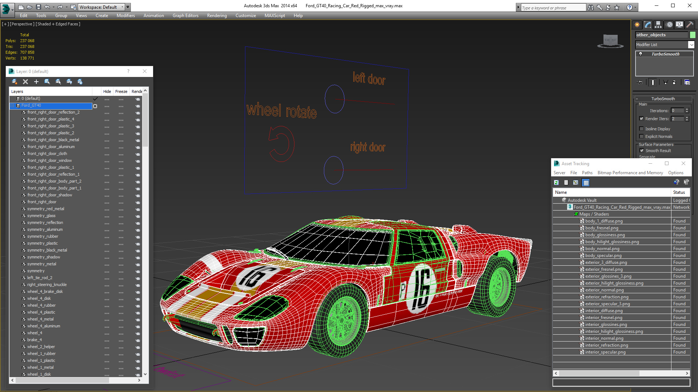Viewport: 698px width, 392px height.
Task: Click the Pin Stack icon
Action: click(640, 82)
